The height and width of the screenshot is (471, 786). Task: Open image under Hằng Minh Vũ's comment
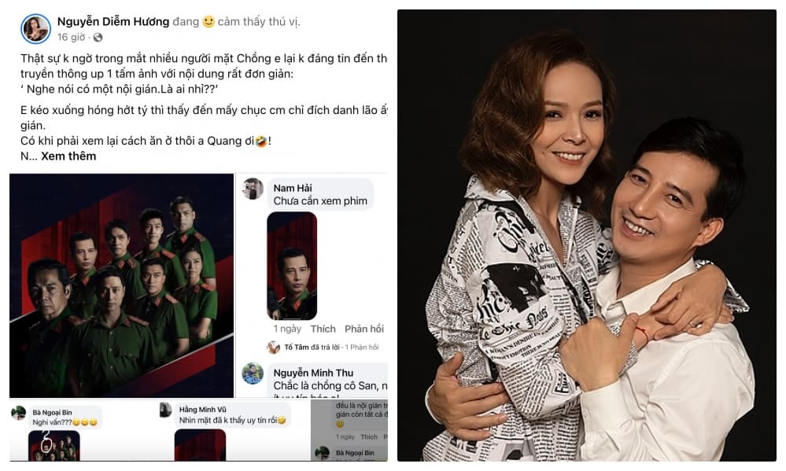pyautogui.click(x=200, y=445)
